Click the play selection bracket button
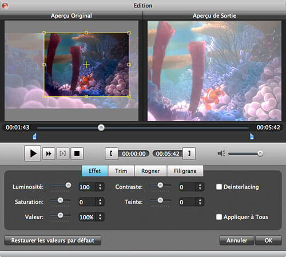 click(x=63, y=153)
